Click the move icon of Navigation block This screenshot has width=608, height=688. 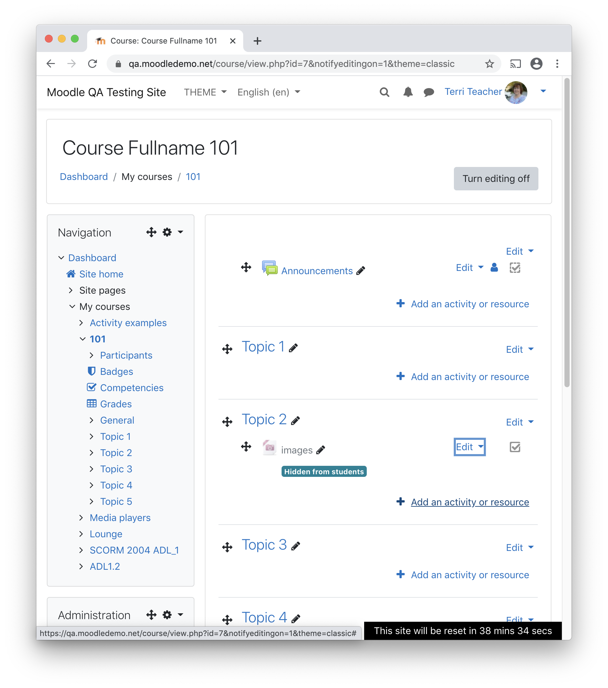[151, 232]
